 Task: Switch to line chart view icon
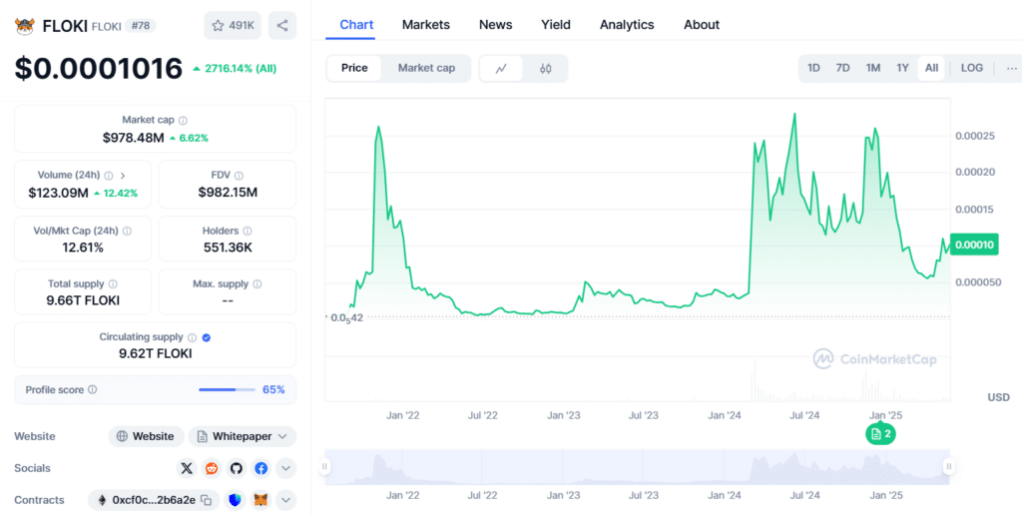[501, 69]
